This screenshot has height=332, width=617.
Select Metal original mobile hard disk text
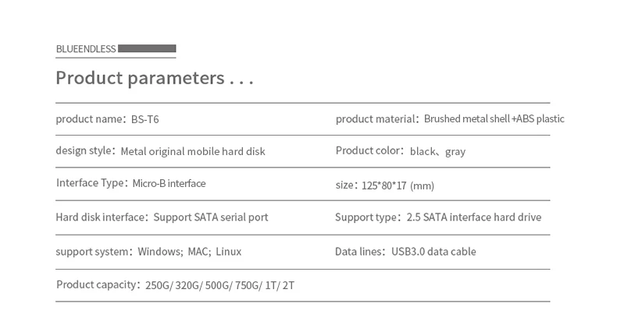(x=192, y=152)
